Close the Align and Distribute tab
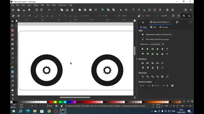 point(169,22)
